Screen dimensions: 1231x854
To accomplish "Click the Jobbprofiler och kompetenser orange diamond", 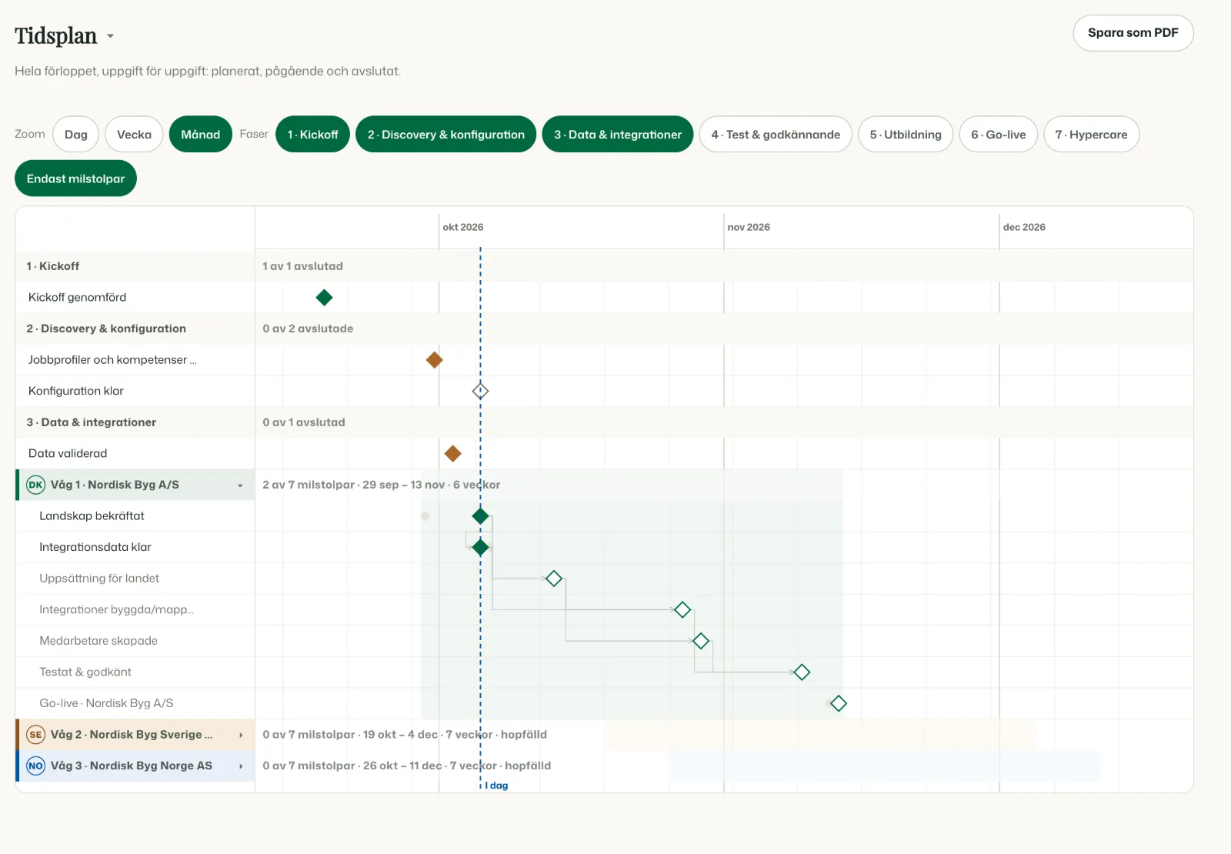I will pos(435,360).
